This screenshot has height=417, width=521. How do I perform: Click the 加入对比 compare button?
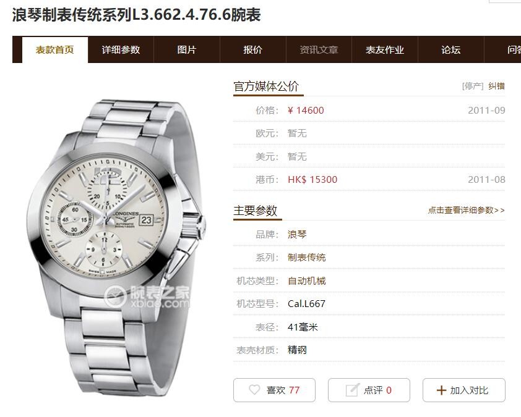(x=464, y=390)
